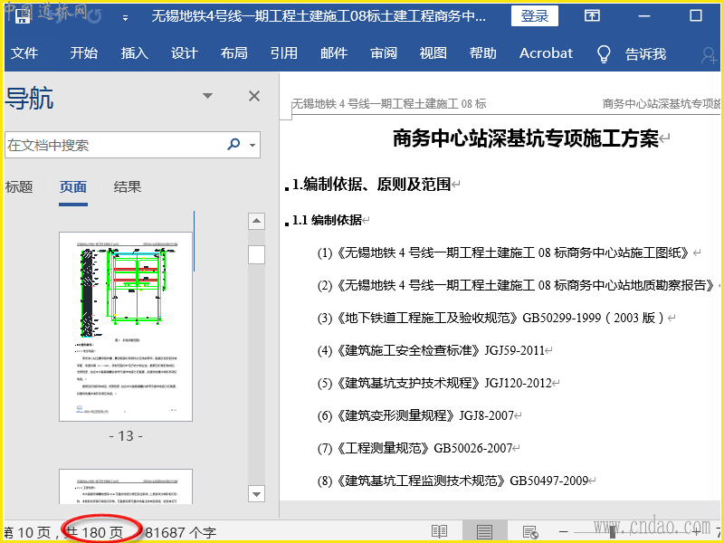This screenshot has height=543, width=724.
Task: Select the 邮件 ribbon tab
Action: [x=334, y=53]
